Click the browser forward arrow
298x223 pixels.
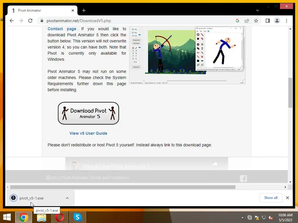pyautogui.click(x=21, y=21)
